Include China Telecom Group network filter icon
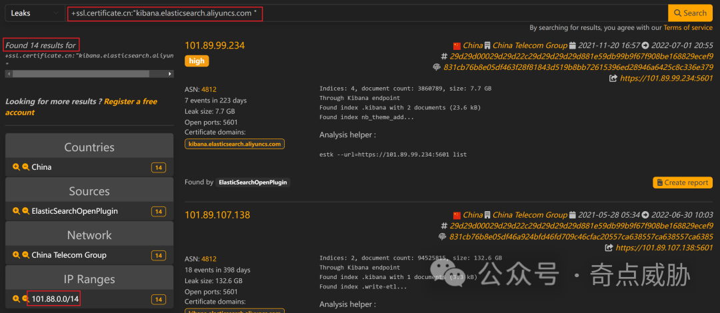The width and height of the screenshot is (720, 313). click(16, 254)
